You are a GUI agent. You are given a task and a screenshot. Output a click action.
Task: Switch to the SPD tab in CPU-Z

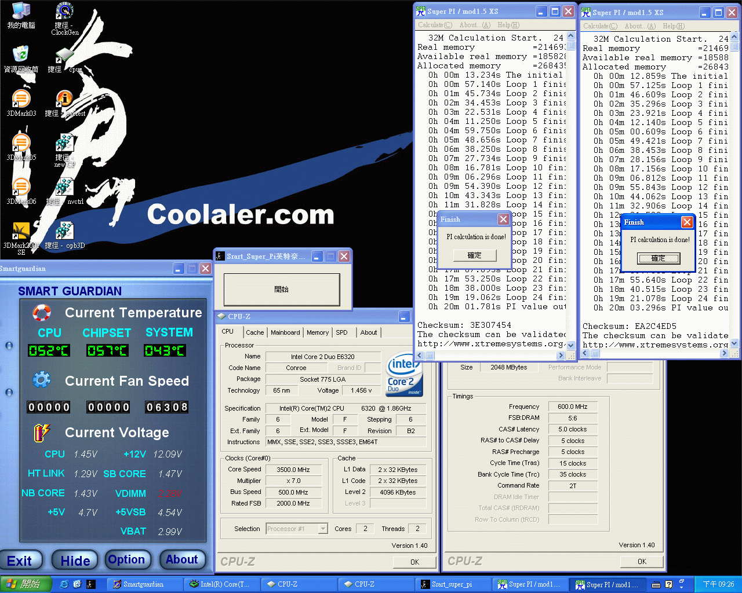click(x=342, y=332)
